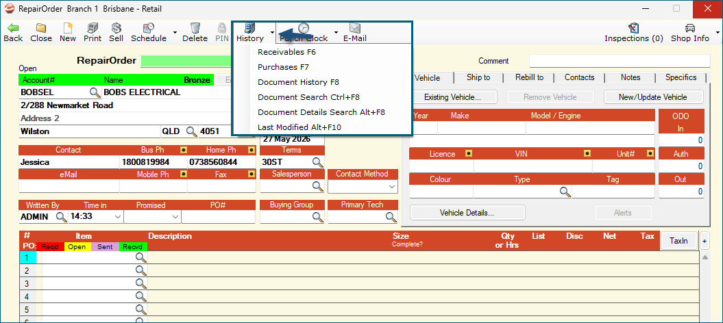723x323 pixels.
Task: Switch to the Specifics tab
Action: 681,78
